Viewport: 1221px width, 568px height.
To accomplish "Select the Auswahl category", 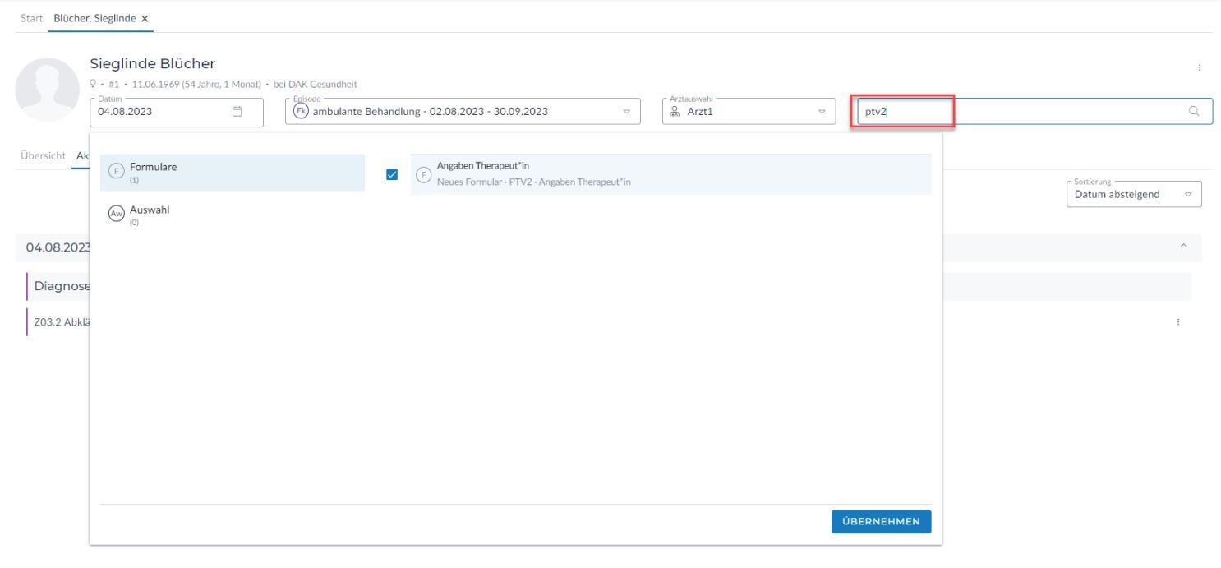I will (x=232, y=215).
